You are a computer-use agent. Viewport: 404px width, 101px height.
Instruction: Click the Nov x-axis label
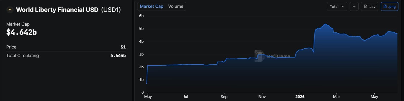[262, 96]
